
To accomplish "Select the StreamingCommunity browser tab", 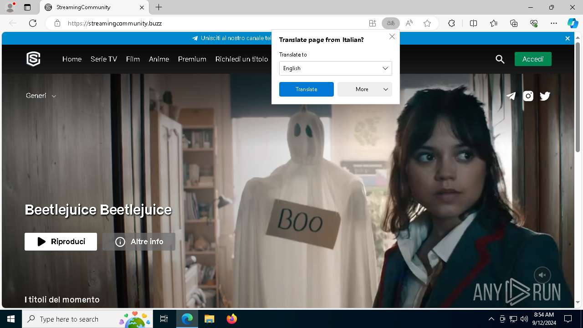I will click(95, 7).
